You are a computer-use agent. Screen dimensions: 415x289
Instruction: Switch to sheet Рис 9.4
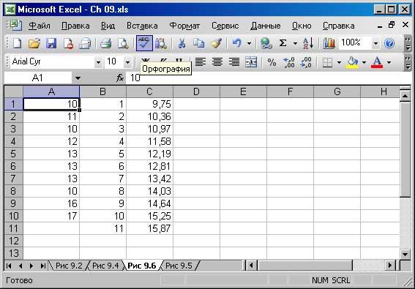(105, 266)
